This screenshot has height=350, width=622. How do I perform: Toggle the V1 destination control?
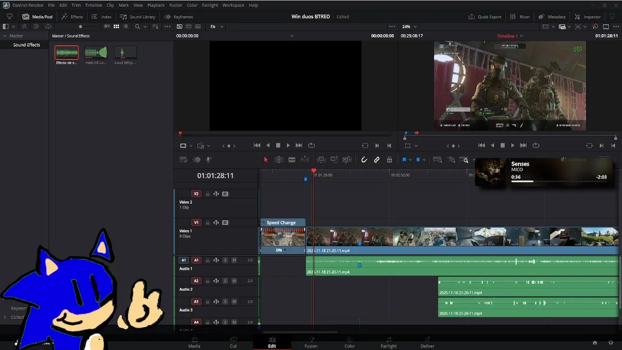196,223
